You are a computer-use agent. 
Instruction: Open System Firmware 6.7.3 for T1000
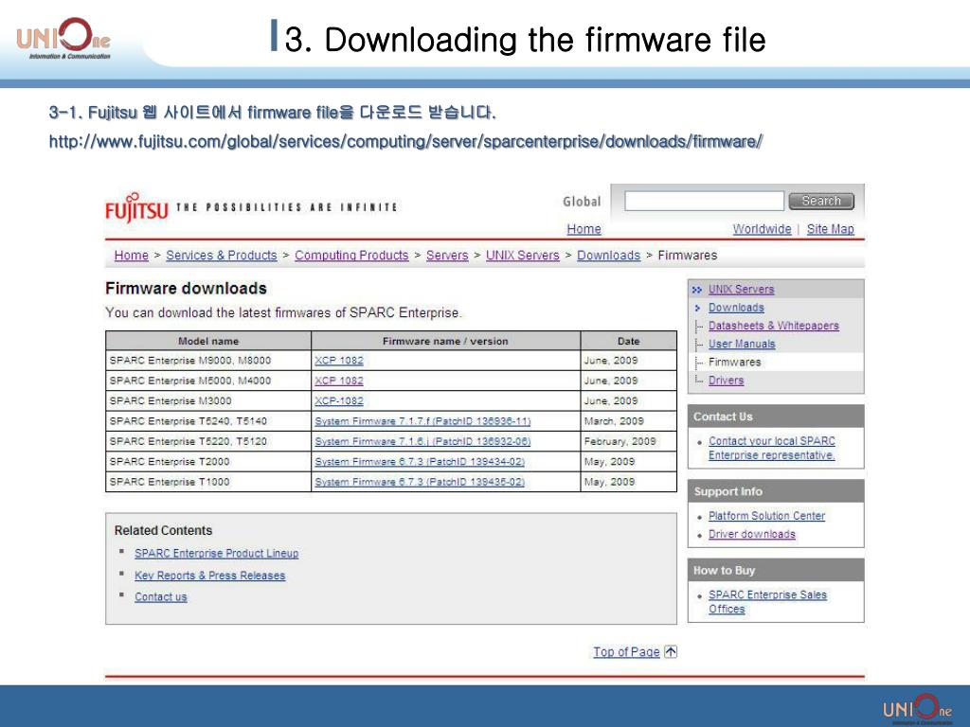click(x=420, y=482)
